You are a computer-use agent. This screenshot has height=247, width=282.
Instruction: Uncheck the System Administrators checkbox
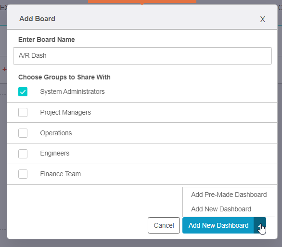pyautogui.click(x=23, y=92)
